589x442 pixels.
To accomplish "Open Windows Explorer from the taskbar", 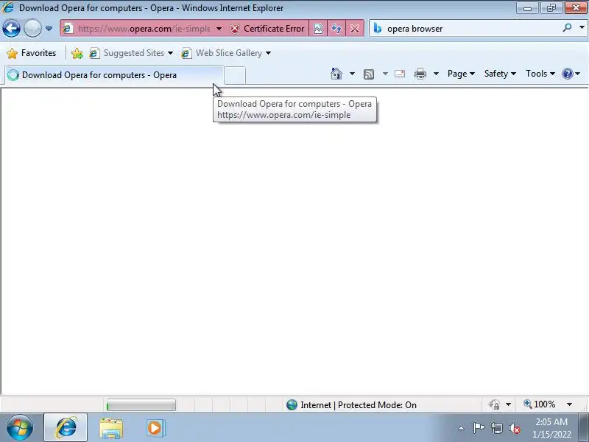I will click(x=111, y=428).
